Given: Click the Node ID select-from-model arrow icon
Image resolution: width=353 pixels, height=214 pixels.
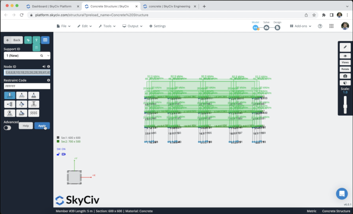Looking at the screenshot, I should [44, 66].
